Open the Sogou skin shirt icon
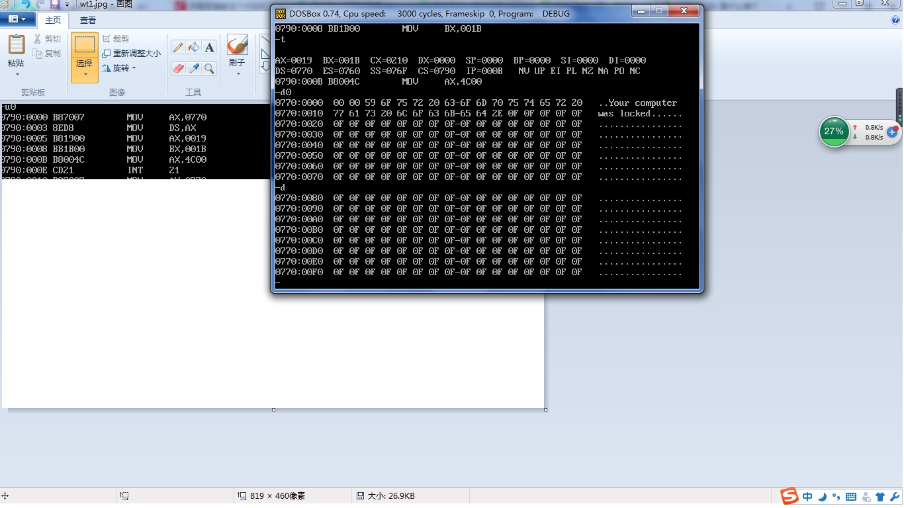 pos(880,497)
